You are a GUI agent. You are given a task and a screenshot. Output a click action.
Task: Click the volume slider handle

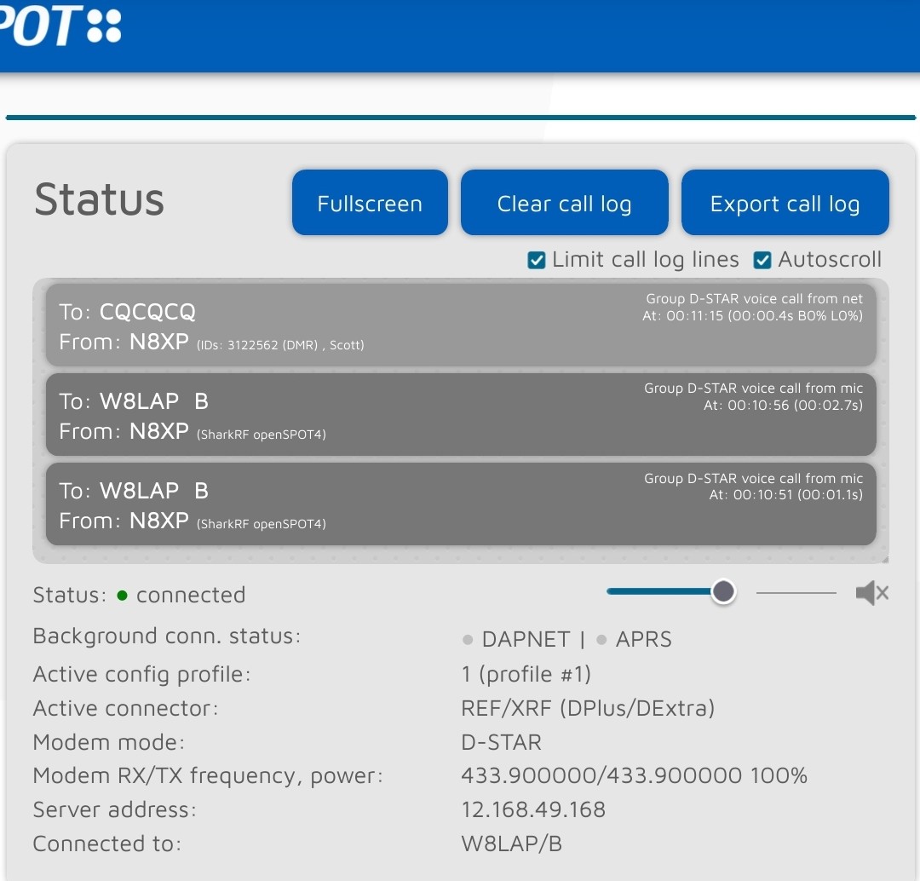(x=723, y=591)
